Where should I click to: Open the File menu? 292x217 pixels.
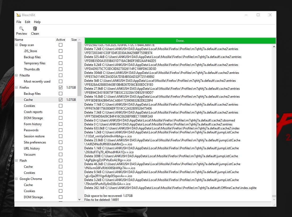tap(19, 22)
